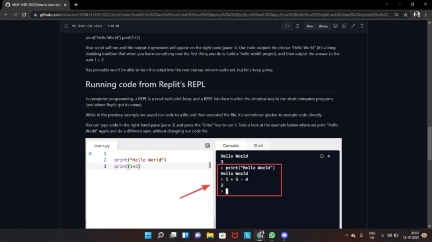Open the battery tray icon
The height and width of the screenshot is (242, 432).
(396, 236)
